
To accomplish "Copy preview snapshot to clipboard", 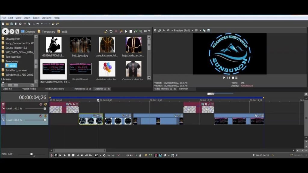I will [204, 30].
